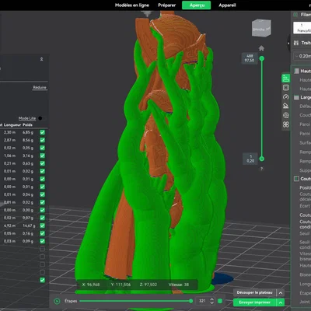This screenshot has width=311, height=311.
Task: Select the four-circle Others settings icon
Action: coord(286,124)
